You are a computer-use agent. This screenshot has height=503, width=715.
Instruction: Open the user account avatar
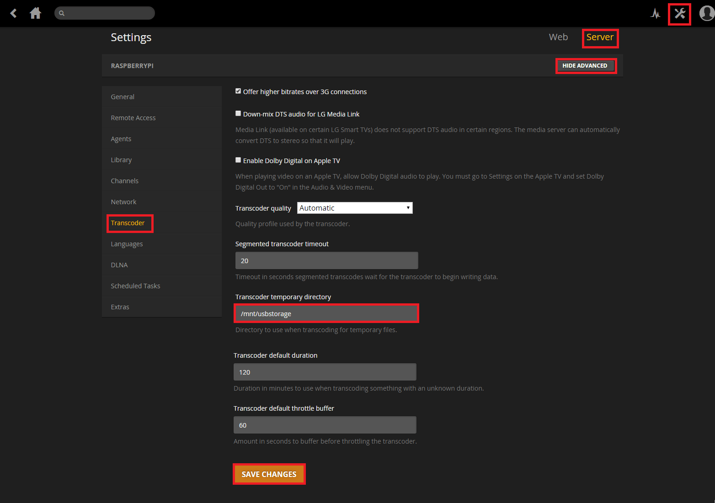(707, 13)
